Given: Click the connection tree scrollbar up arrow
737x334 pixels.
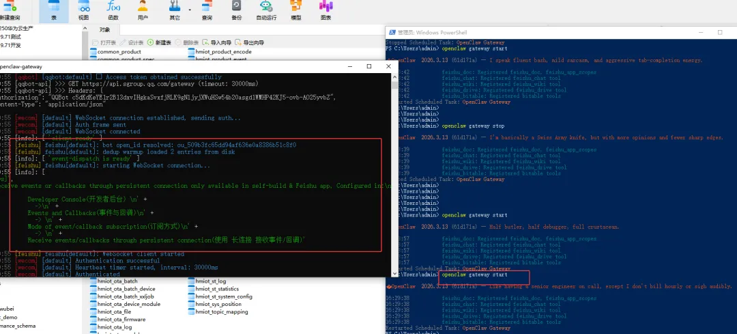Looking at the screenshot, I should pos(85,28).
